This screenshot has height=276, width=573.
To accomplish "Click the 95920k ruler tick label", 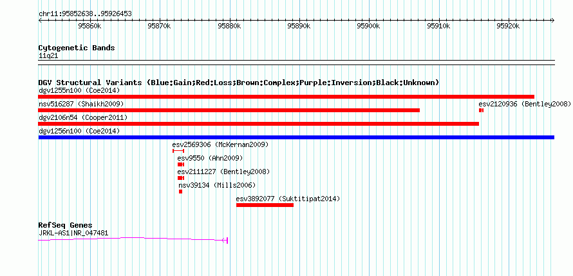I will 509,26.
